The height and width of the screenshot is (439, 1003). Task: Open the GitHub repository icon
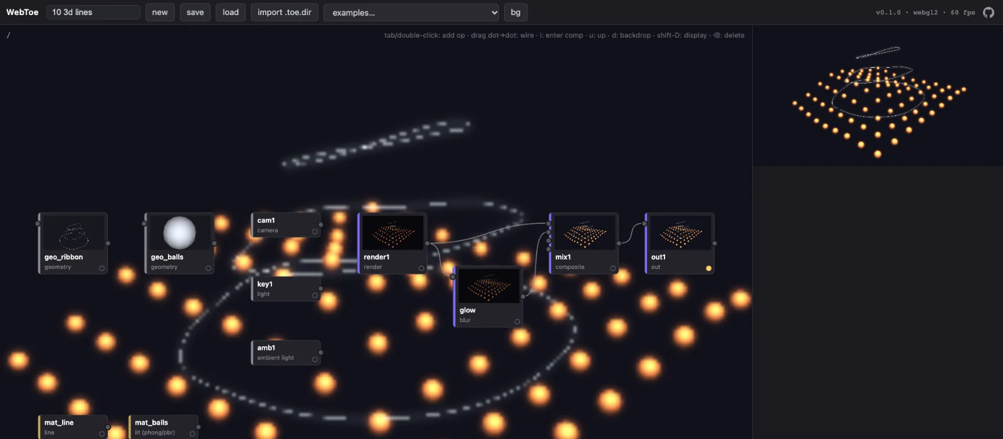[x=989, y=13]
